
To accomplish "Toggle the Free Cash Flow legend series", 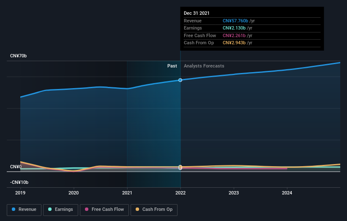I will [104, 210].
